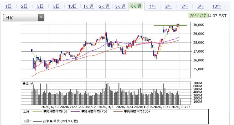Viewport: 234px width, 125px height.
Task: Click the orange line swatch for moving average 50
Action: click(118, 112)
